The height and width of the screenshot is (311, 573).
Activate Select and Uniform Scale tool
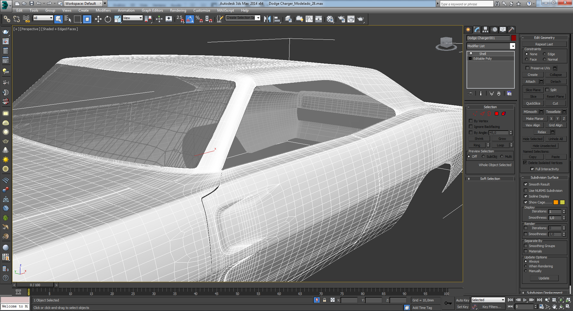[x=118, y=19]
